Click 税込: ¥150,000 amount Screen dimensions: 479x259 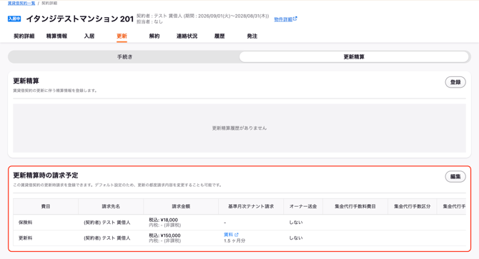tap(164, 235)
